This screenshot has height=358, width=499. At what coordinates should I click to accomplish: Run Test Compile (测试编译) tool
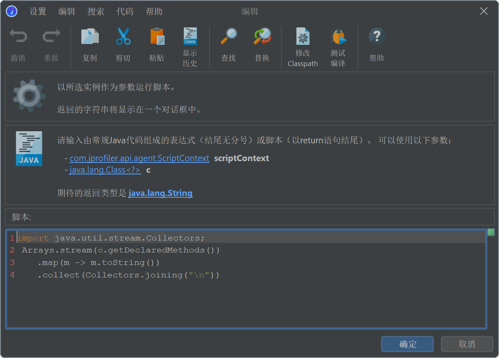coord(338,47)
